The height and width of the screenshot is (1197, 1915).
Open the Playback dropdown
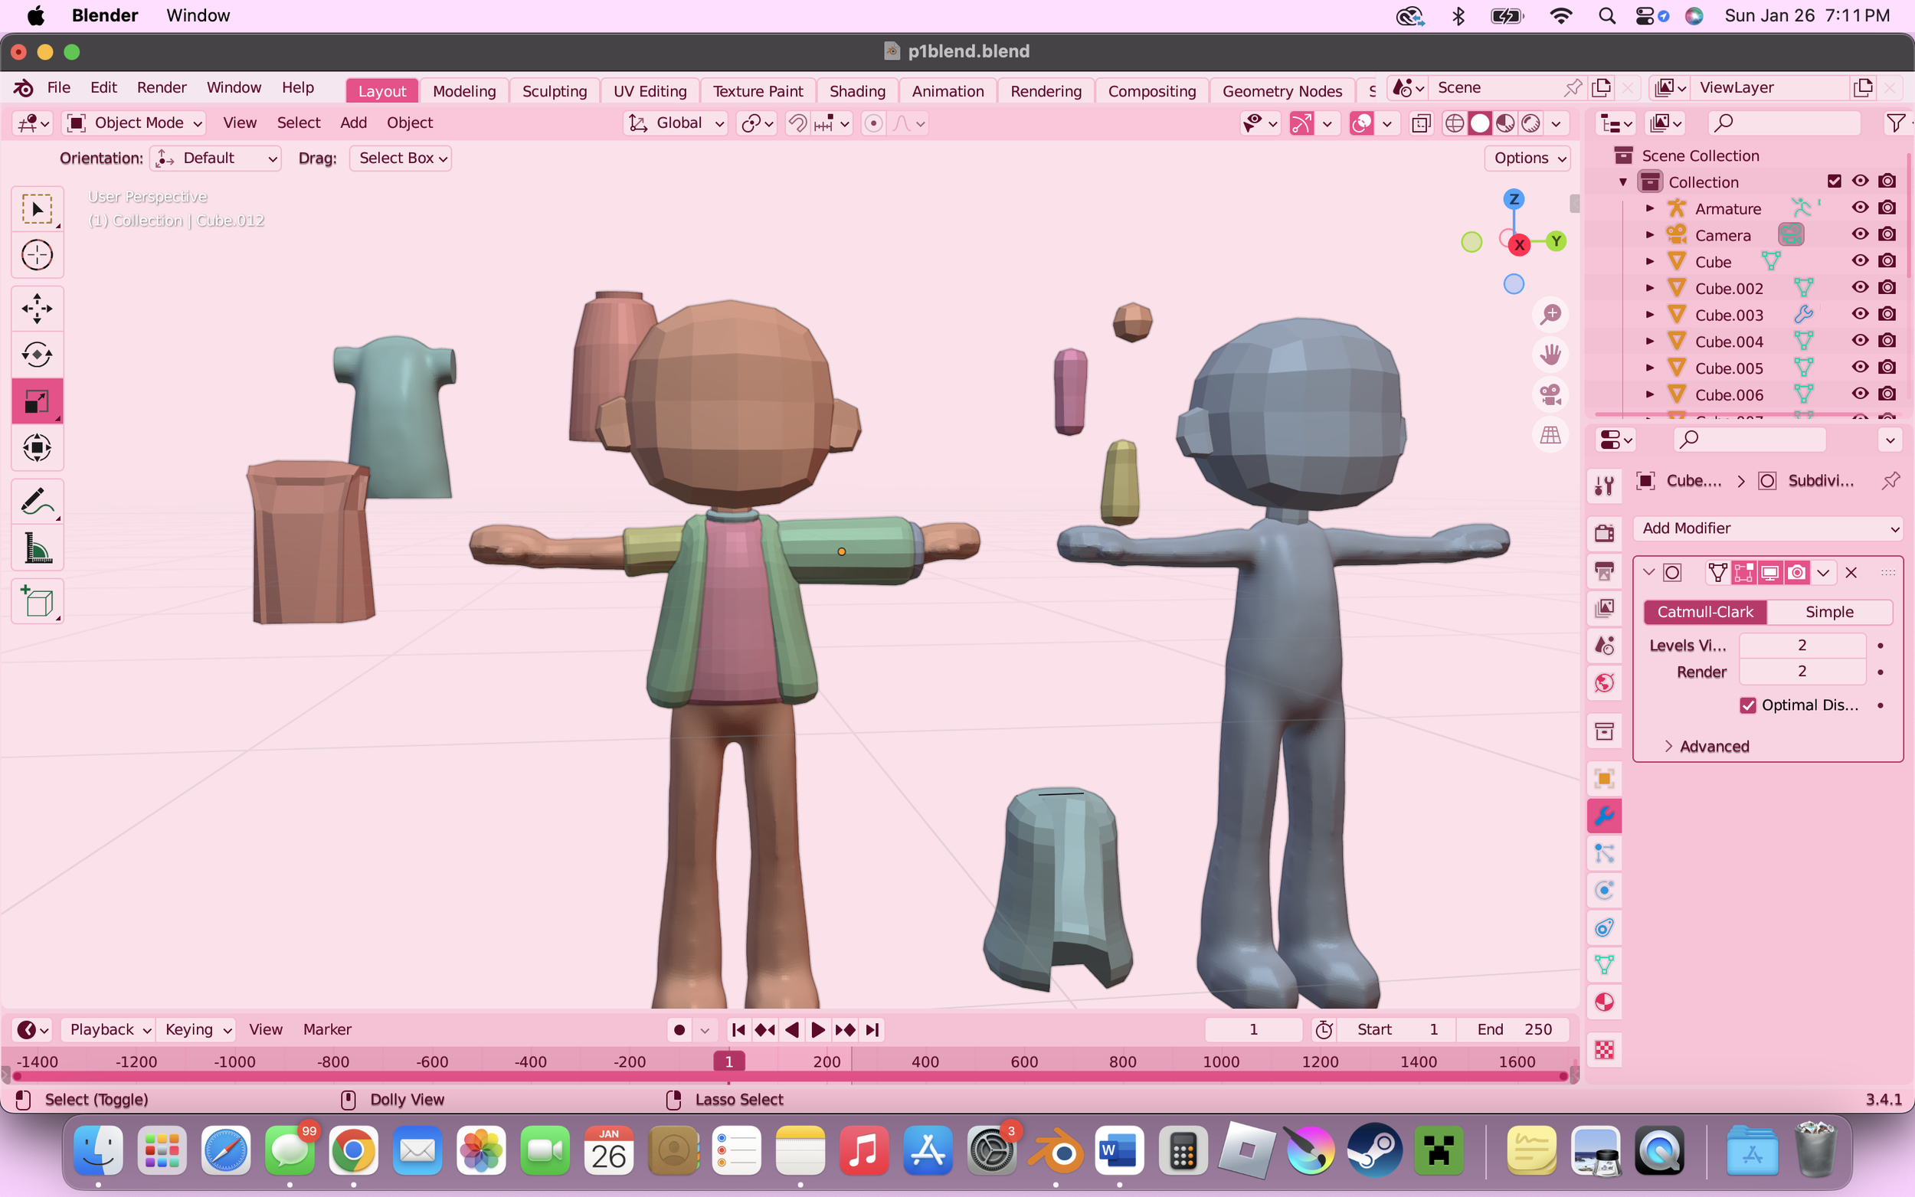pyautogui.click(x=109, y=1029)
